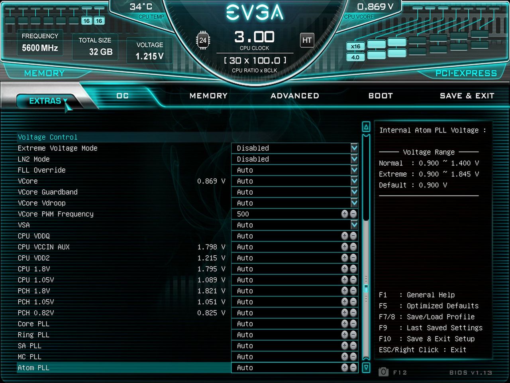Decrease CPU 1.05V with minus button
The width and height of the screenshot is (510, 383).
353,280
